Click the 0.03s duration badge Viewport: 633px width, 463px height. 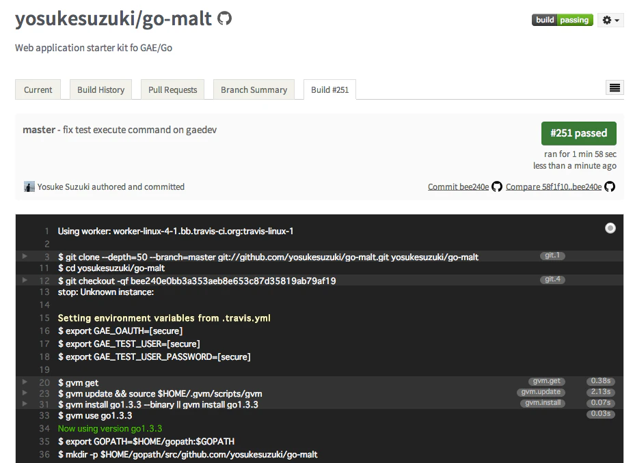[601, 413]
